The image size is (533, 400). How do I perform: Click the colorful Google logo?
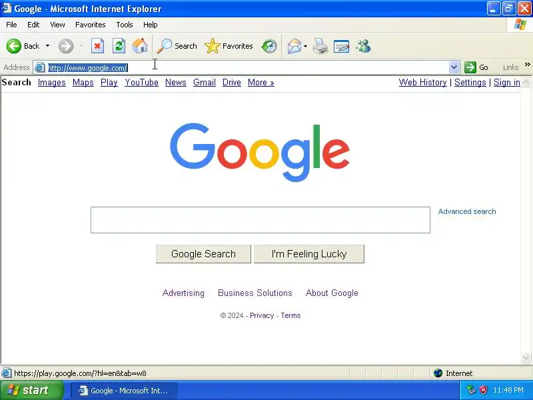[x=260, y=152]
